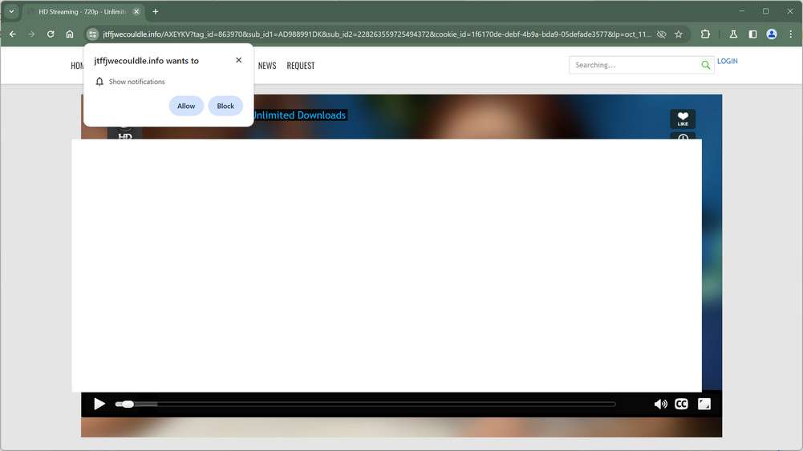
Task: Click the forward navigation arrow
Action: (x=32, y=34)
